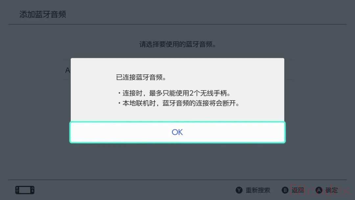Click the Y button icon
Viewport: 355px width, 200px height.
(239, 190)
